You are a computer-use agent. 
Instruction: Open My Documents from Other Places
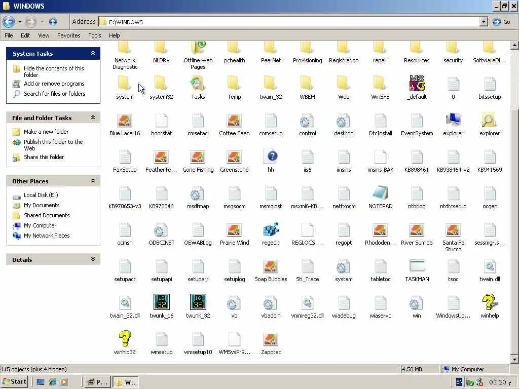coord(42,206)
